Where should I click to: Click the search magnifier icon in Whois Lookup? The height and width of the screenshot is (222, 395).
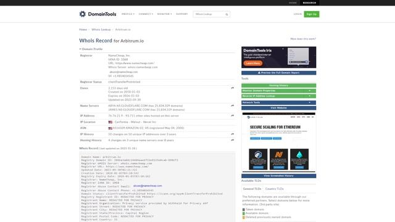[x=227, y=14]
